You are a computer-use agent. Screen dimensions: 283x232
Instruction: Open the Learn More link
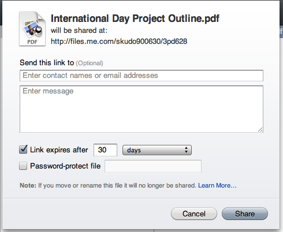click(217, 185)
